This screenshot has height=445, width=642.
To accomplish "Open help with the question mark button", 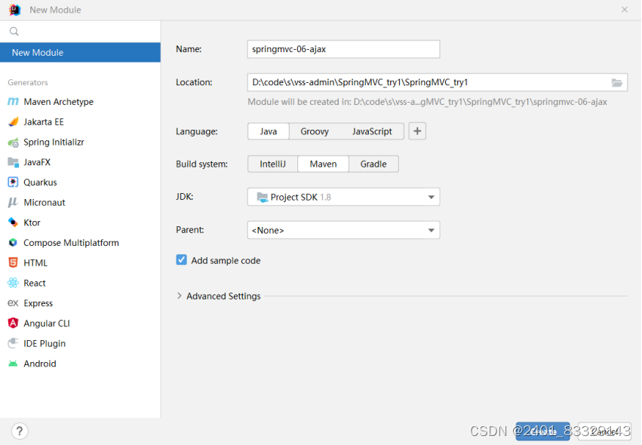I will [20, 431].
